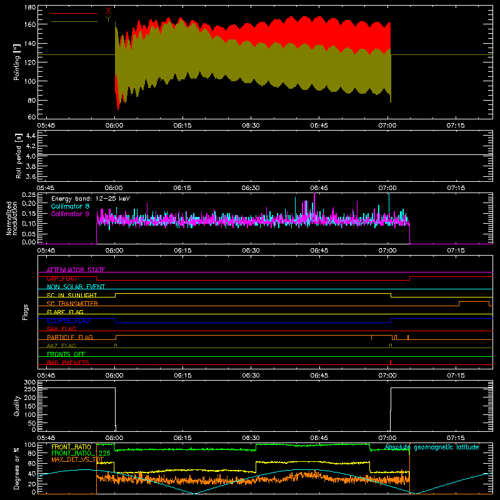
Task: Select the green FRONT_RATIO_1225 legend entry
Action: tap(81, 453)
